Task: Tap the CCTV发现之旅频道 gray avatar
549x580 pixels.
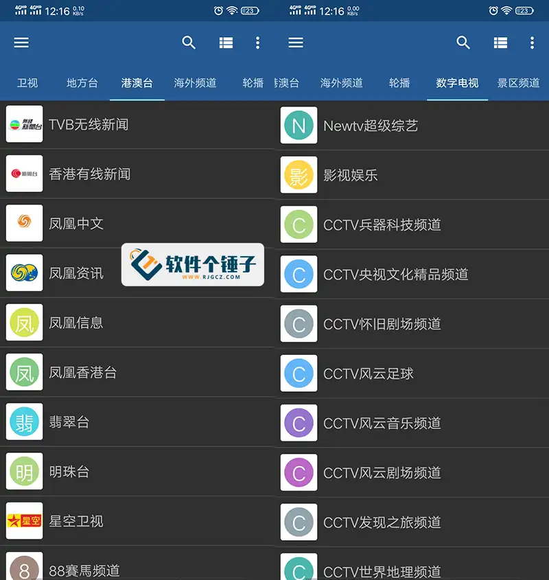Action: pyautogui.click(x=299, y=522)
